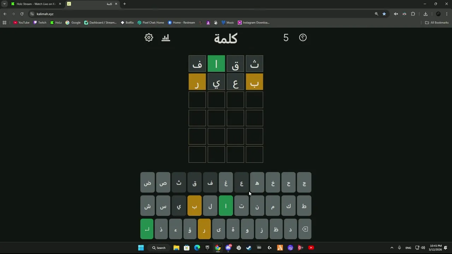Open the Home - Restream bookmark
Screen dimensions: 452x254
point(182,23)
